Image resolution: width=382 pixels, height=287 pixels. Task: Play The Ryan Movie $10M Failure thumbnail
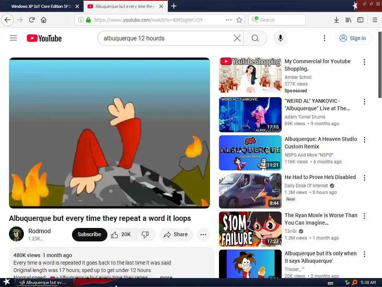pos(250,229)
